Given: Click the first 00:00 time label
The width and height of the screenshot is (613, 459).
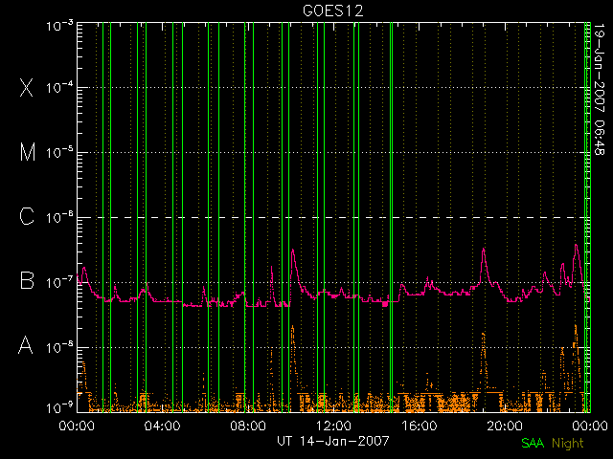Looking at the screenshot, I should coord(77,426).
